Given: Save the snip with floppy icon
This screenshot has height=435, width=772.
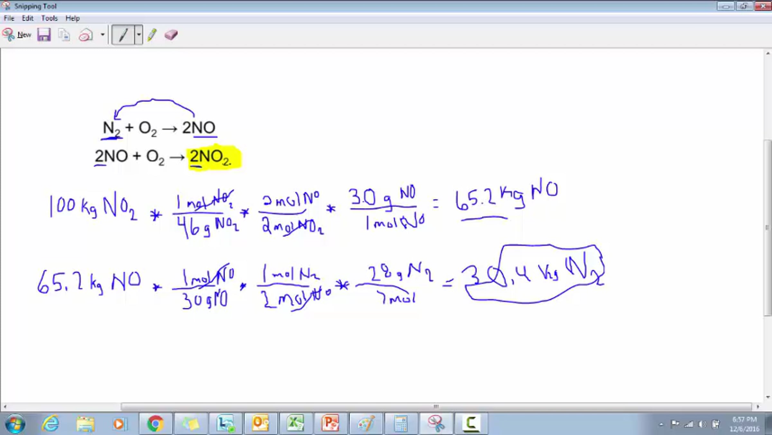Looking at the screenshot, I should pos(44,35).
